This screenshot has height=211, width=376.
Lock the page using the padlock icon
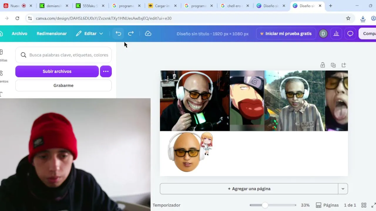323,65
